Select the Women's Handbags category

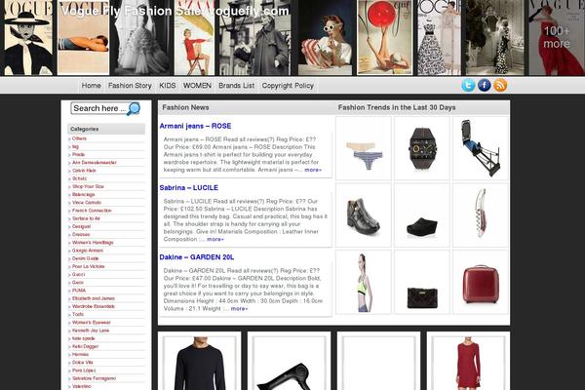coord(93,243)
